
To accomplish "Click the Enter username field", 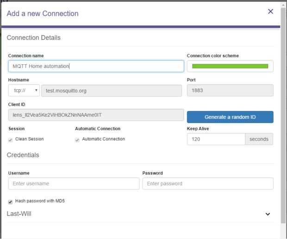I will coord(74,184).
